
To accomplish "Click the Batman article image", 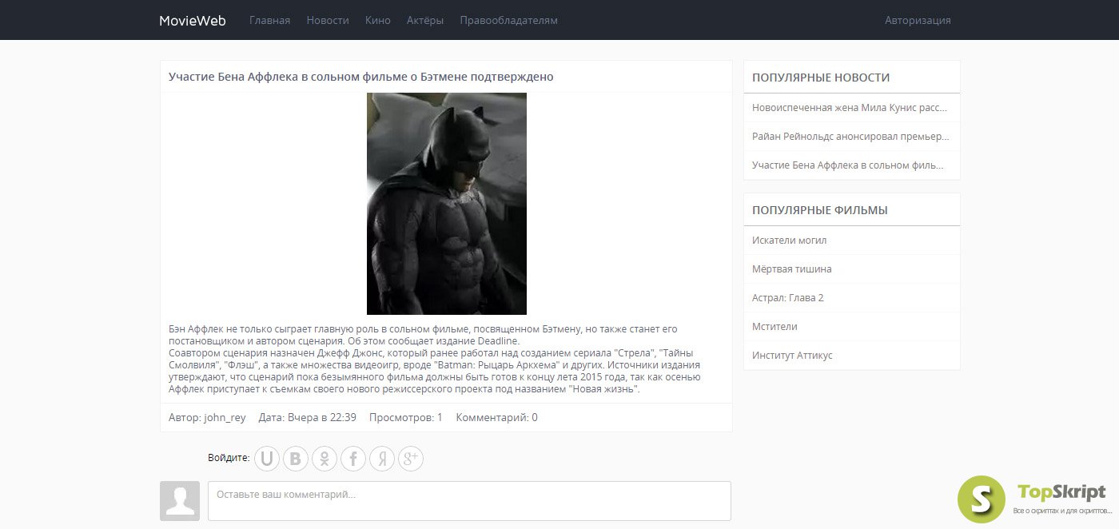I will click(x=447, y=204).
